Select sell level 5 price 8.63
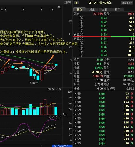 tap(104, 18)
